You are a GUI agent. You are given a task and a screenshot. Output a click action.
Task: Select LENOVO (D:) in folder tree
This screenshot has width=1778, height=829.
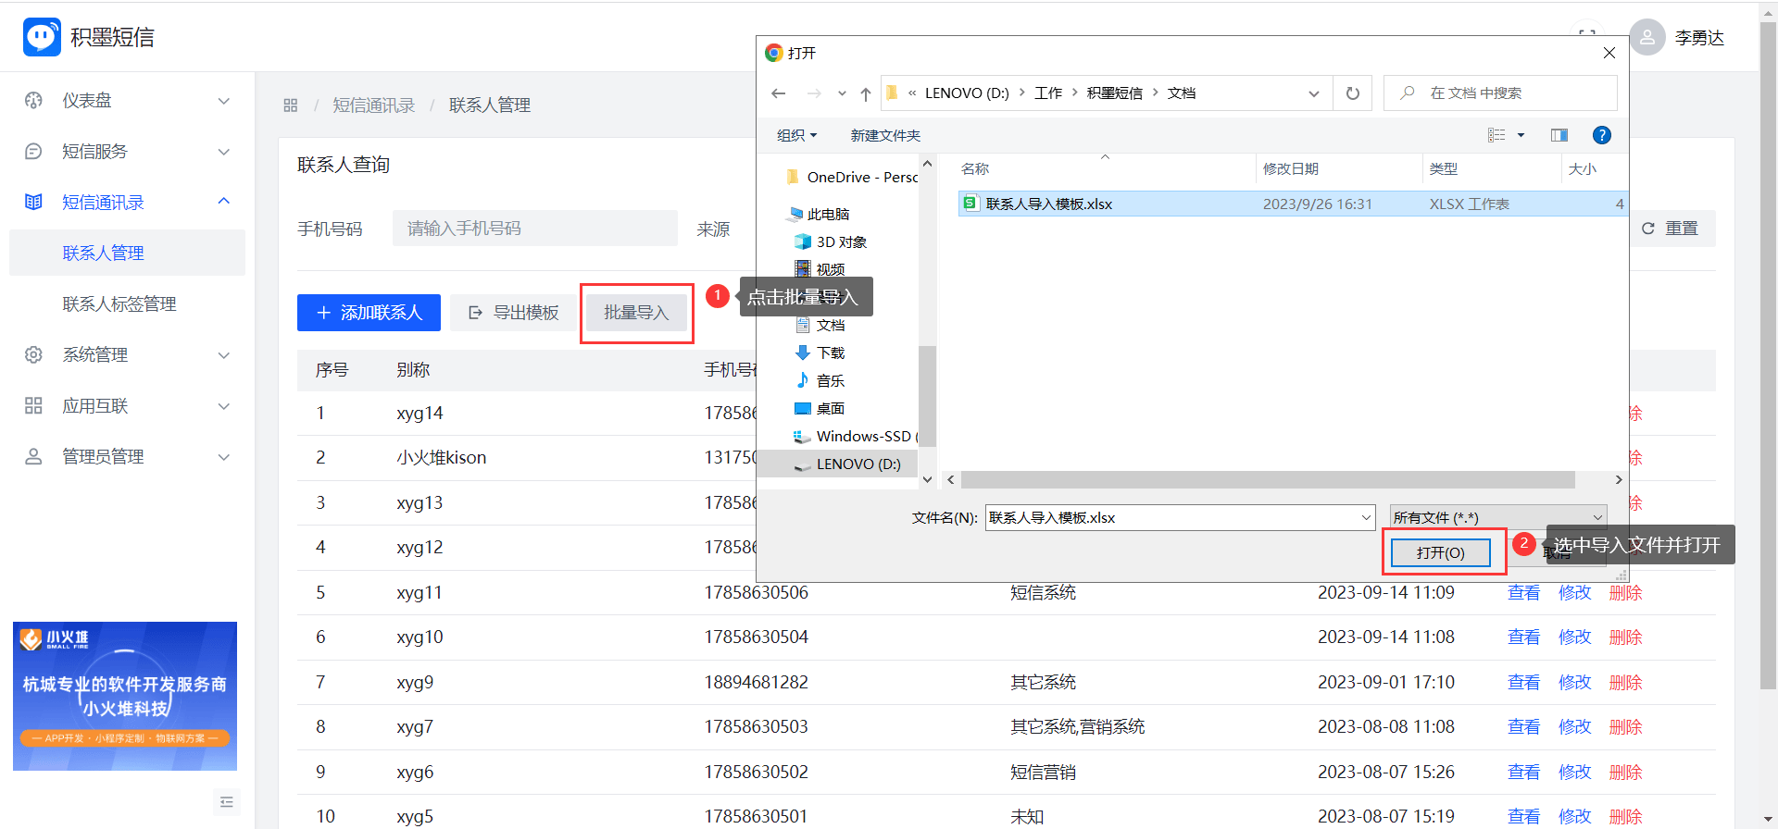point(858,464)
